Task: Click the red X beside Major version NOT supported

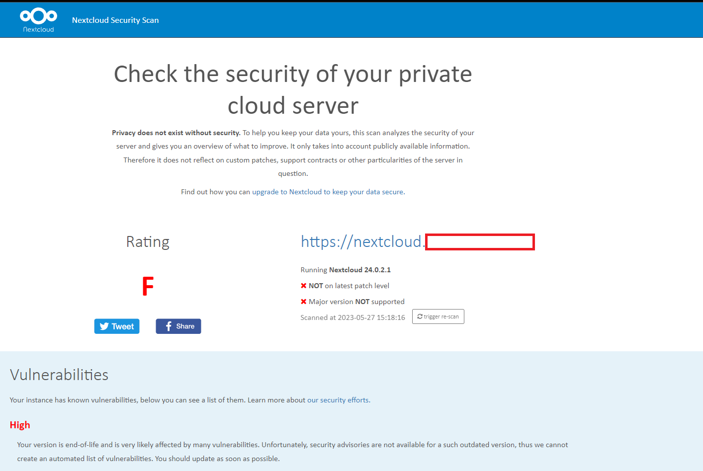Action: pos(303,301)
